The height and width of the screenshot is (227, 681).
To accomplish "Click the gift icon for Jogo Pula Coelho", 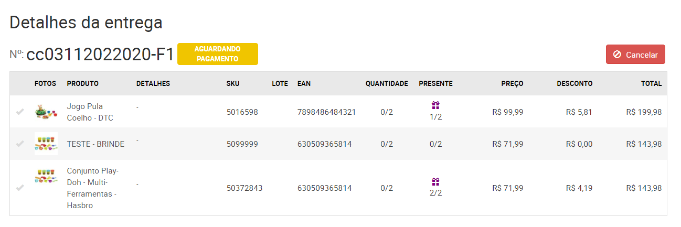I will pos(435,106).
